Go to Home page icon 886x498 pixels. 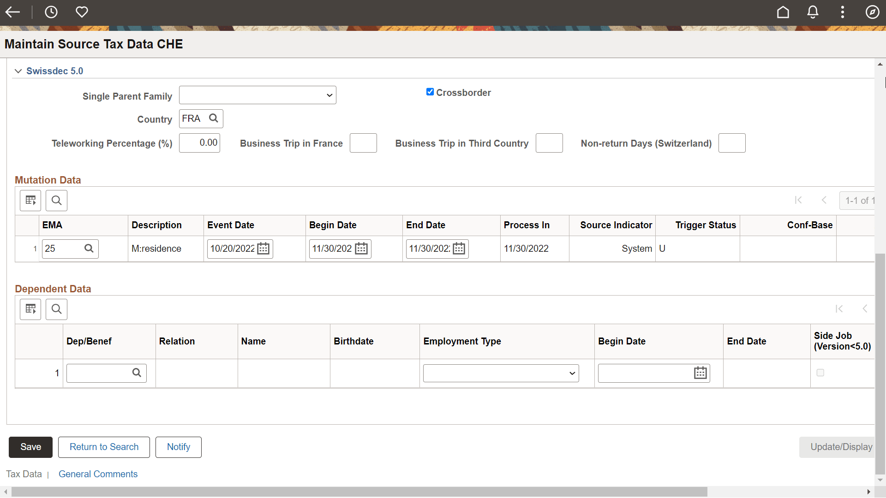pos(783,12)
